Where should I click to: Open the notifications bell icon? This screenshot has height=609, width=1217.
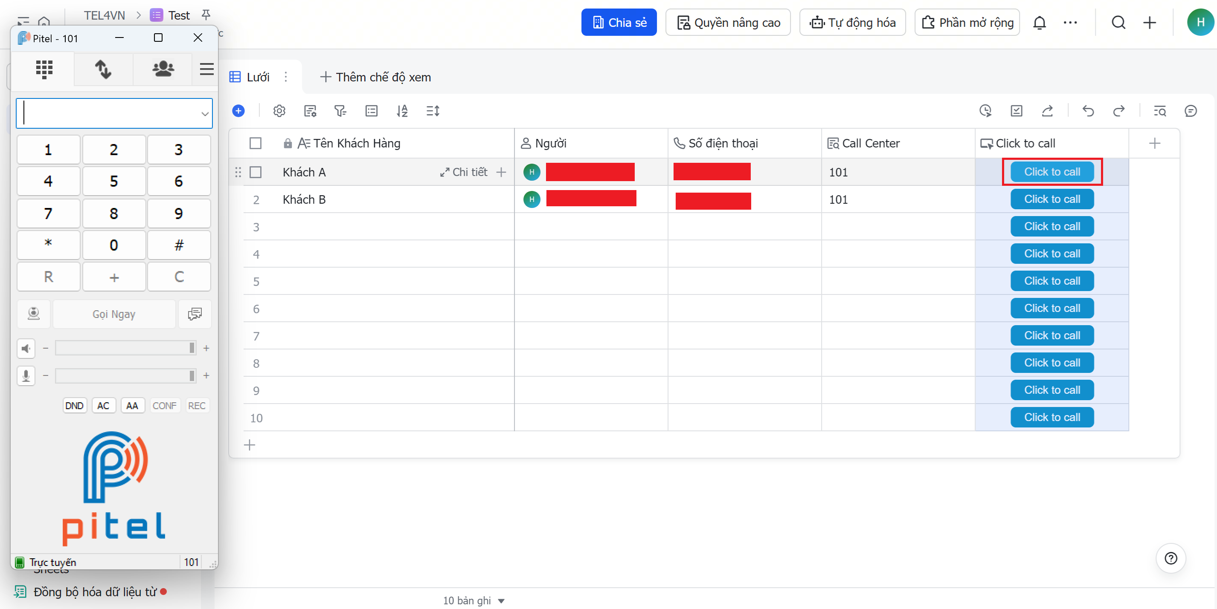1040,23
